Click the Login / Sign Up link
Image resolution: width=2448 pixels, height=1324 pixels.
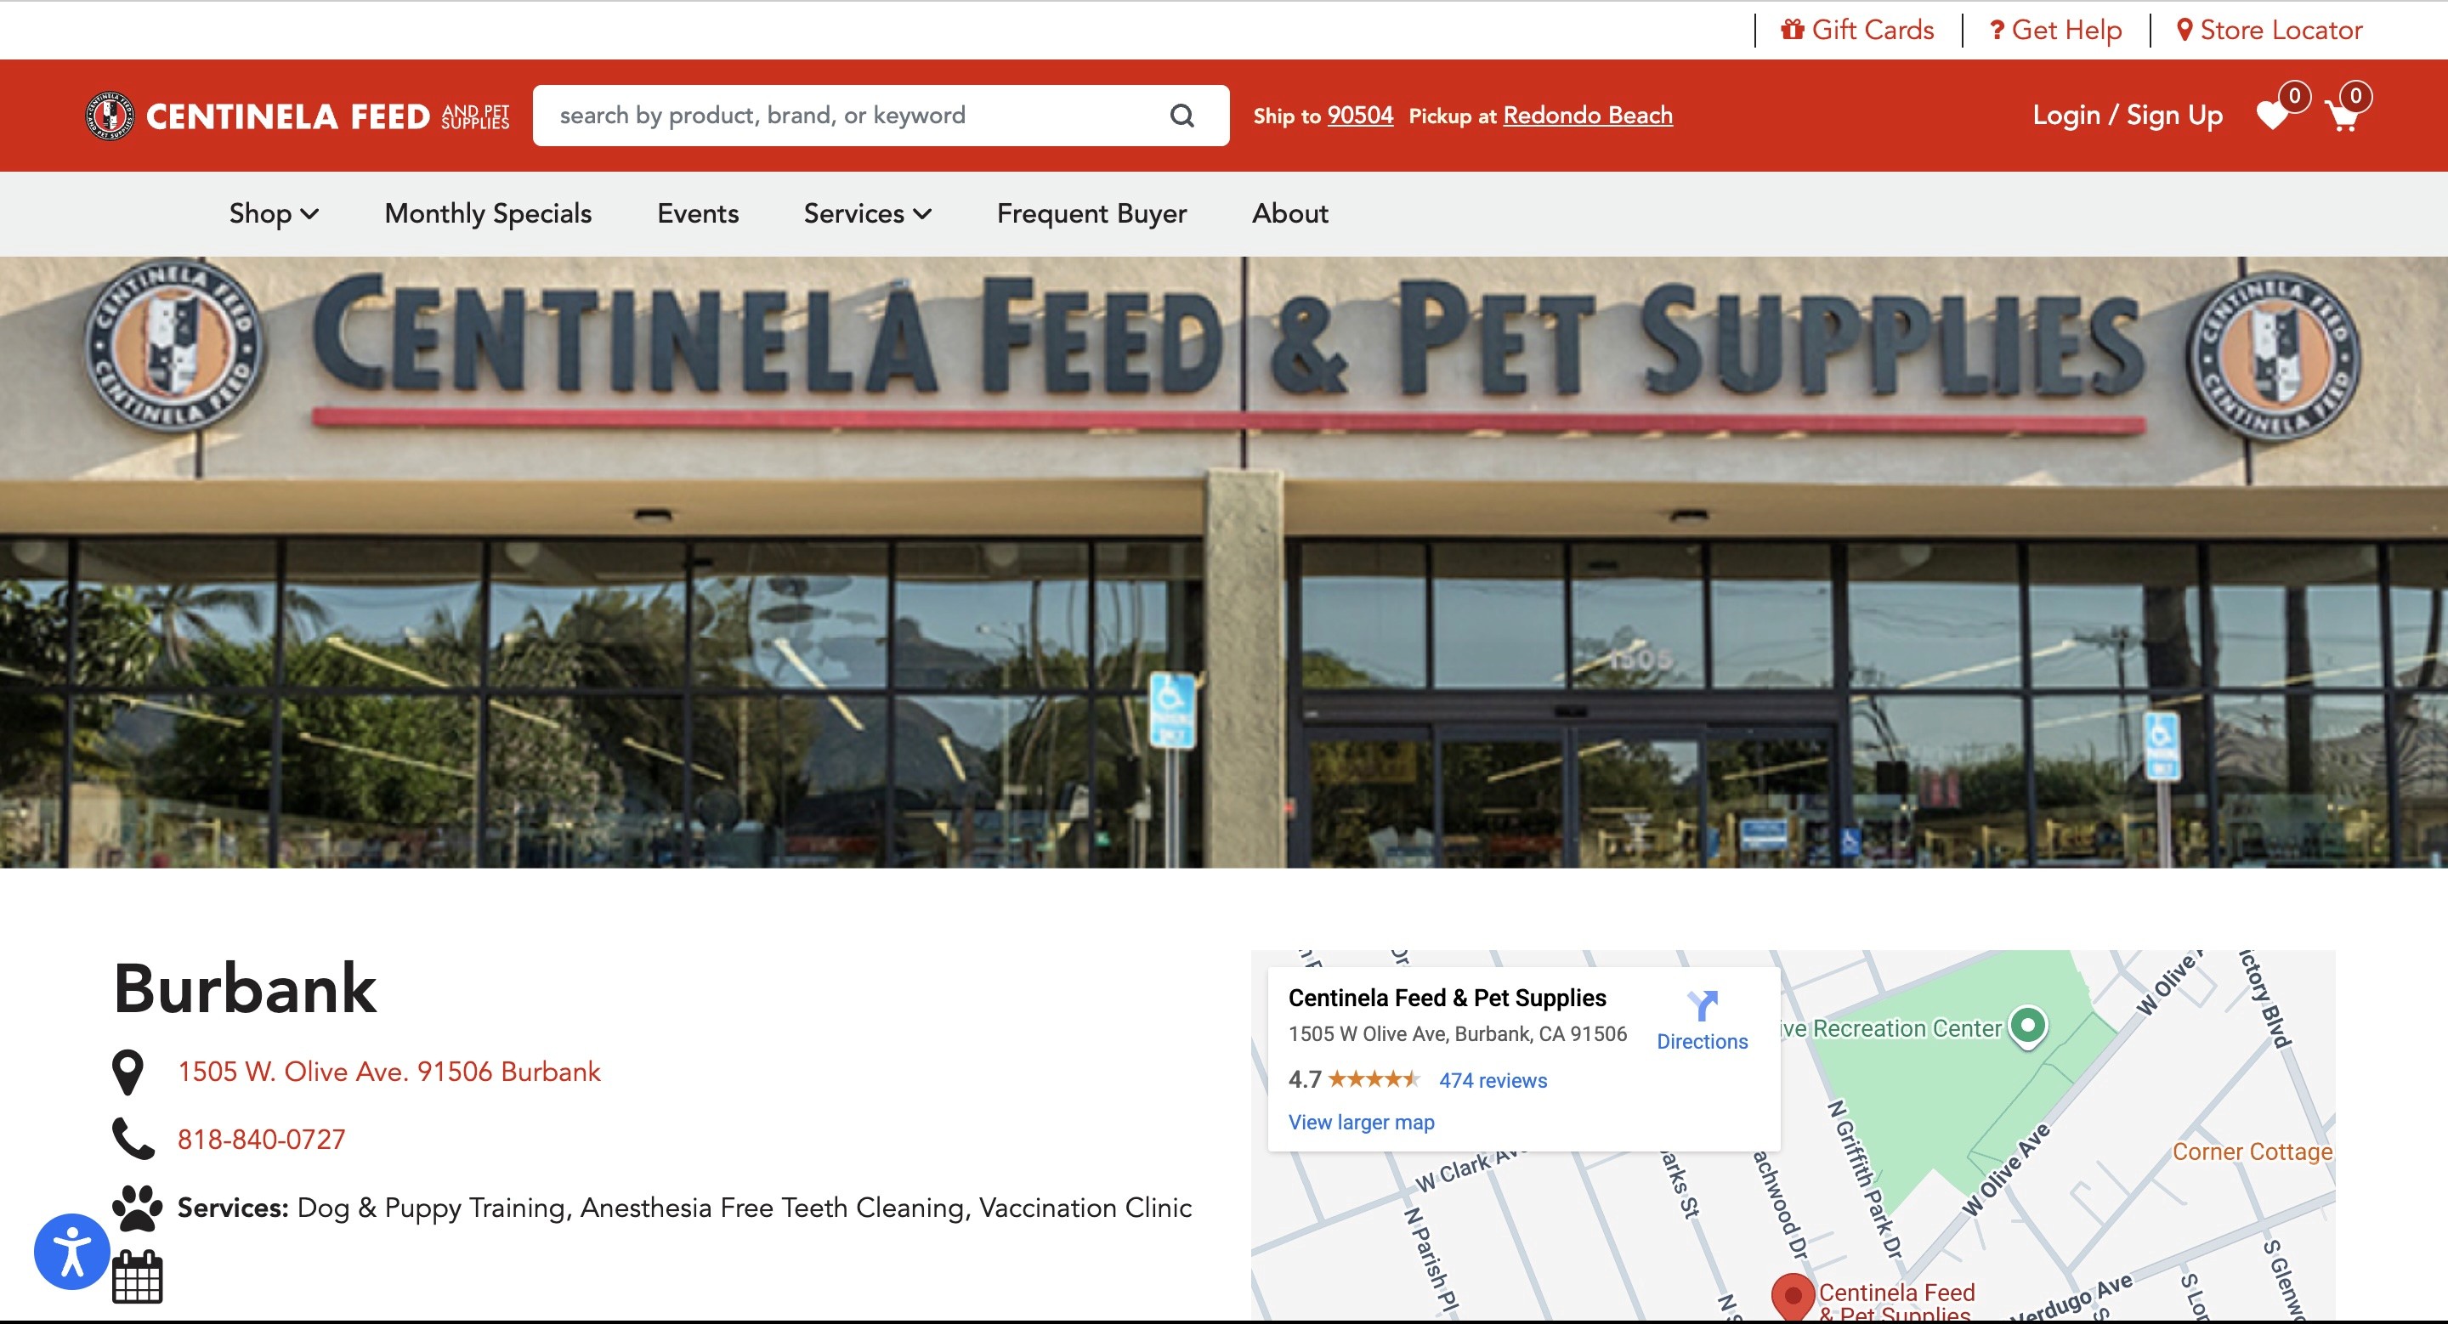click(2127, 116)
